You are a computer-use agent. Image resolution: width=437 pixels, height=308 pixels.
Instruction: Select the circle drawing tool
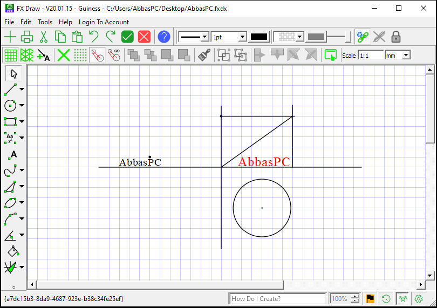10,106
